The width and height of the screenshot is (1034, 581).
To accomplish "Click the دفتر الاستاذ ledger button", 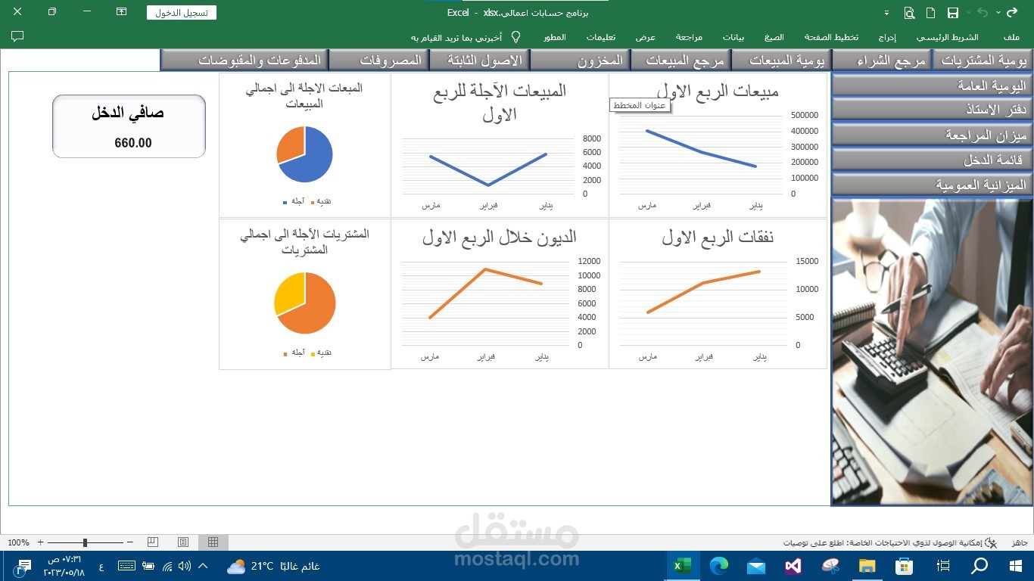I will (932, 110).
